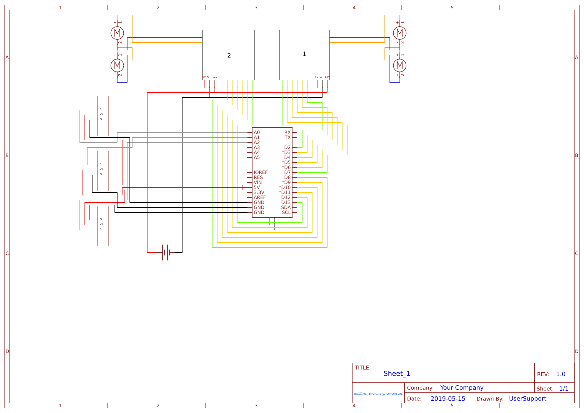Click the 'Company:' label
Screen dimensions: 584x413
(420, 388)
